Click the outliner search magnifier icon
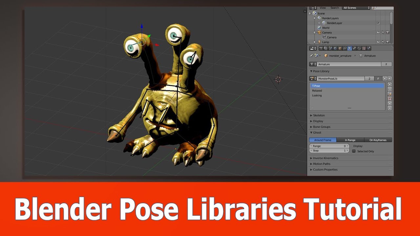Image resolution: width=420 pixels, height=236 pixels. [x=374, y=8]
